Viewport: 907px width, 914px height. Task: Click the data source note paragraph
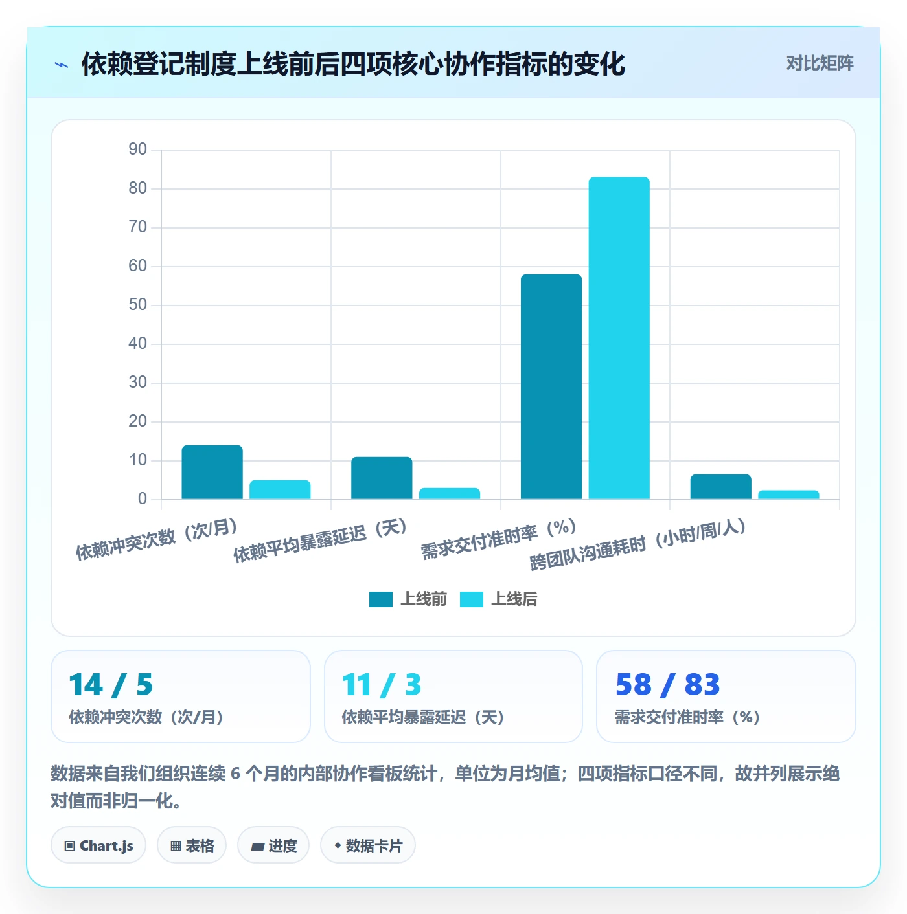445,786
